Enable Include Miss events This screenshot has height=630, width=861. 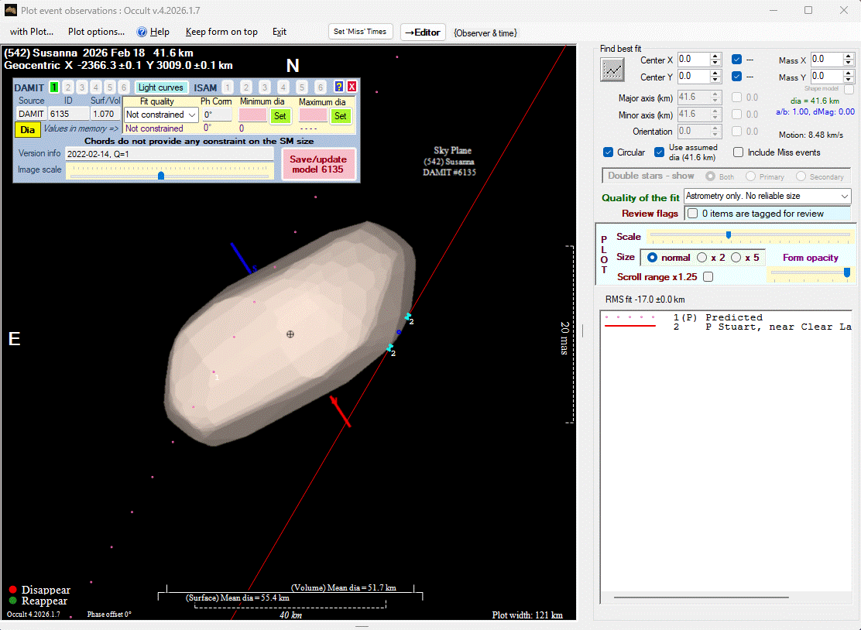739,152
